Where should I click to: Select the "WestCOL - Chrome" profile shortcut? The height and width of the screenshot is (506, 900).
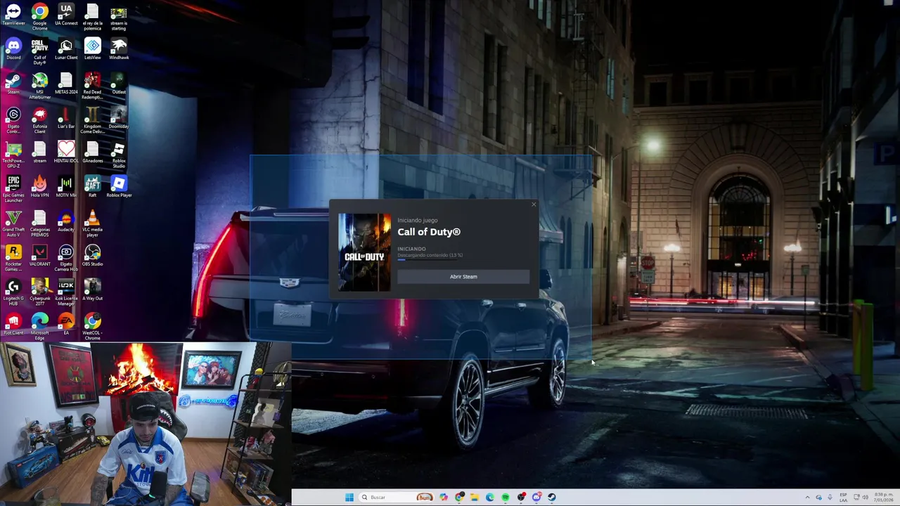click(93, 327)
